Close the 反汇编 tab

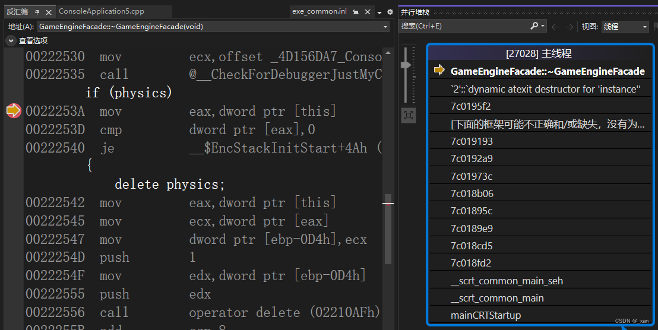48,12
